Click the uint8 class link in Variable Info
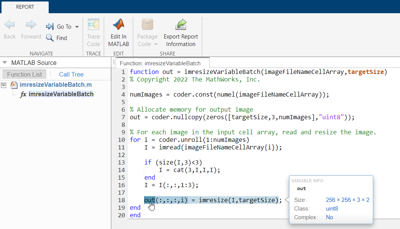Viewport: 400px width, 229px height. click(x=332, y=209)
